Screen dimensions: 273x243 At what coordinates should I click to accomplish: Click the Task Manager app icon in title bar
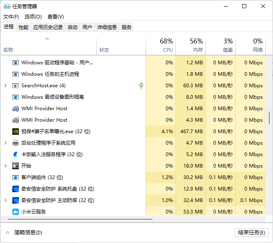click(7, 7)
